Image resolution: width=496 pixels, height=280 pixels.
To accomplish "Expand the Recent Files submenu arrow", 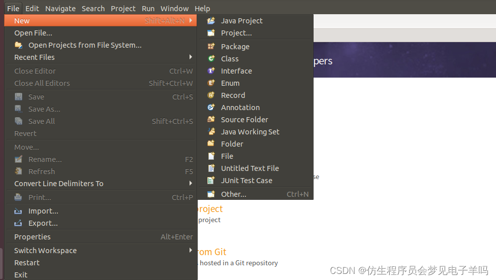I will pyautogui.click(x=191, y=57).
